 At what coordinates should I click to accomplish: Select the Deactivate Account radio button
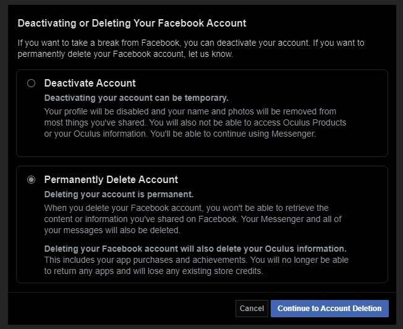(32, 83)
